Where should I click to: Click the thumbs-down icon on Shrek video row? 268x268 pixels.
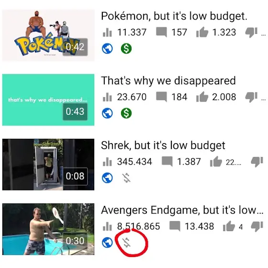point(257,162)
